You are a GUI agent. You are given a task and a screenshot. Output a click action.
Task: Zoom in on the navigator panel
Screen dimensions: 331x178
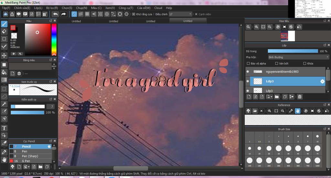tap(256, 27)
